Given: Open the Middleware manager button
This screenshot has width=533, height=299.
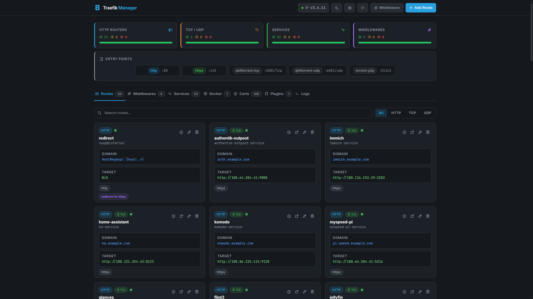Looking at the screenshot, I should point(387,8).
